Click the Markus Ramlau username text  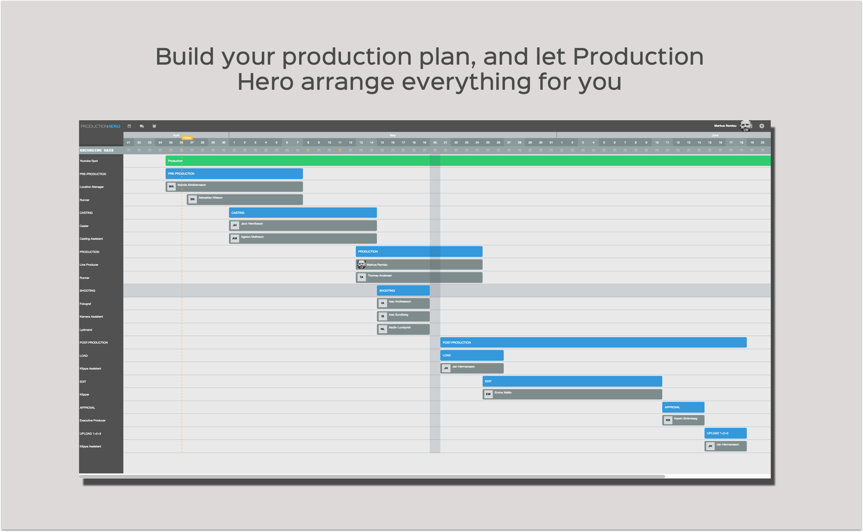click(725, 126)
